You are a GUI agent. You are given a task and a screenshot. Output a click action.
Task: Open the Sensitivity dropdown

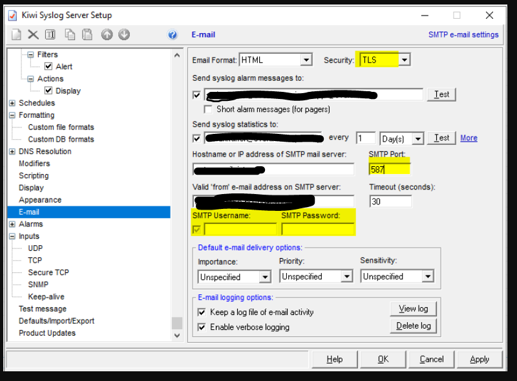pyautogui.click(x=428, y=276)
